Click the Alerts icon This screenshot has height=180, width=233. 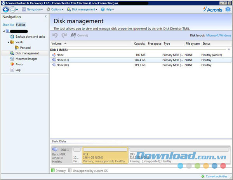[12, 64]
